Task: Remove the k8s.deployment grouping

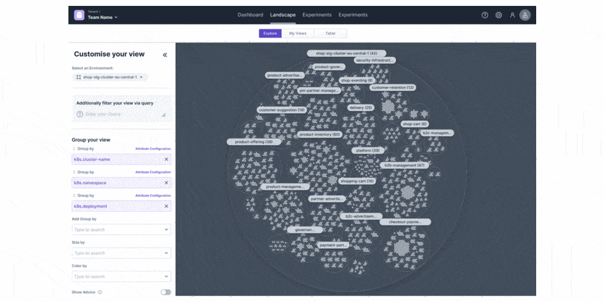Action: [x=166, y=206]
